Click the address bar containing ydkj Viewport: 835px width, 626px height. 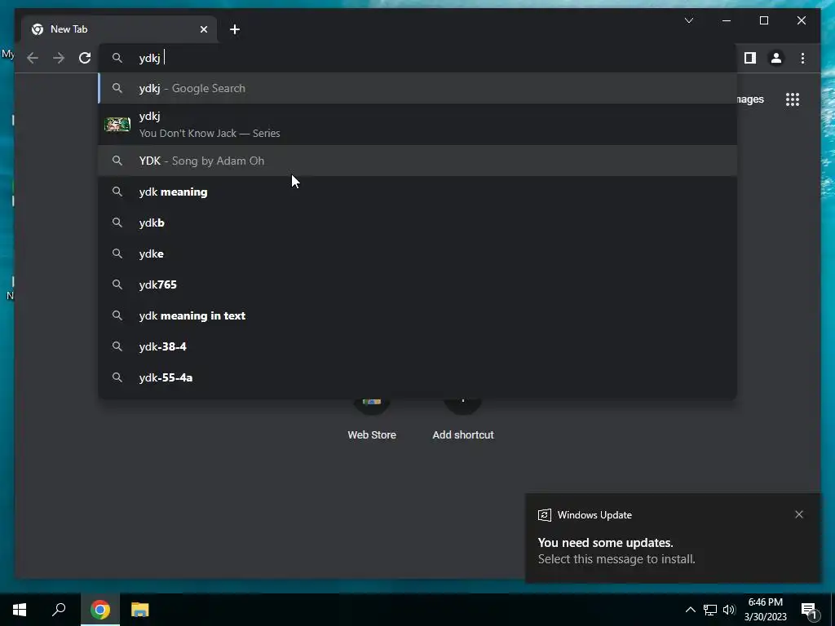417,58
